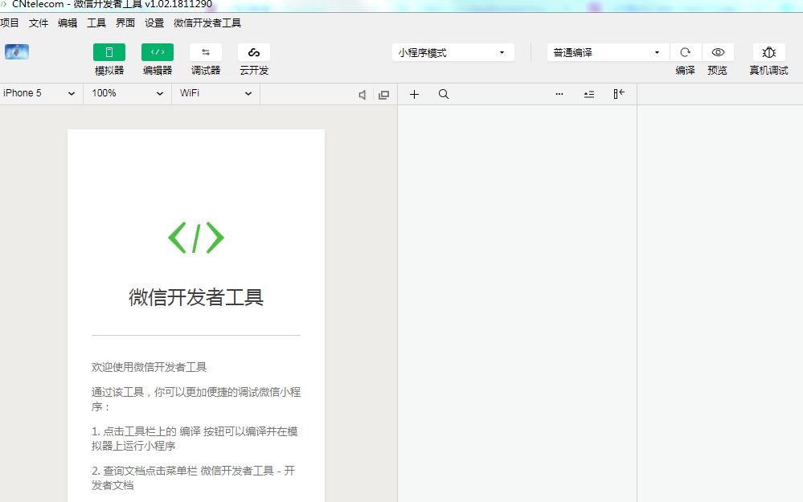This screenshot has height=502, width=803.
Task: Open the WiFi network dropdown
Action: click(x=215, y=94)
